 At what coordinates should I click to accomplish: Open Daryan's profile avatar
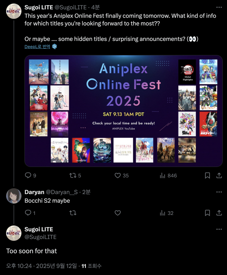coord(14,196)
